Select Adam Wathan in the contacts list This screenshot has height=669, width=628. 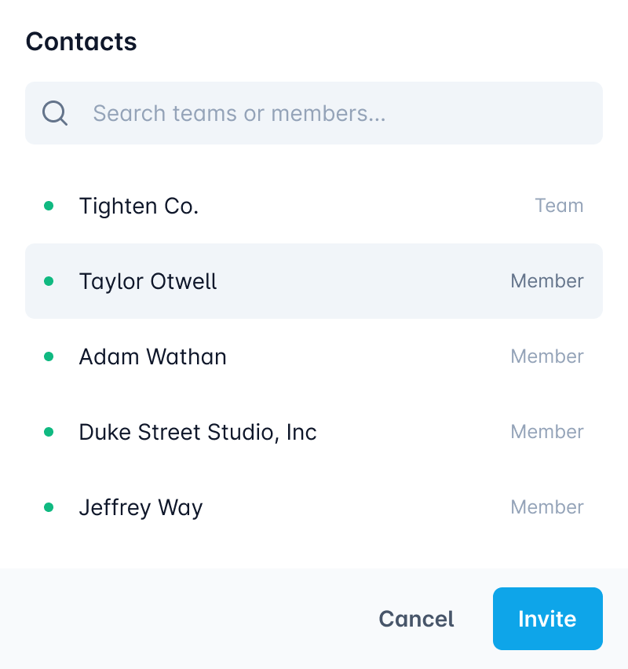tap(153, 356)
